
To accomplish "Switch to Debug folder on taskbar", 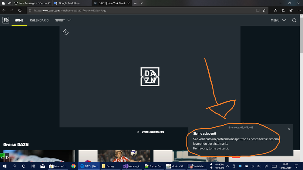I will pyautogui.click(x=110, y=166).
